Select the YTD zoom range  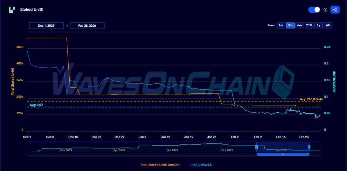point(309,25)
